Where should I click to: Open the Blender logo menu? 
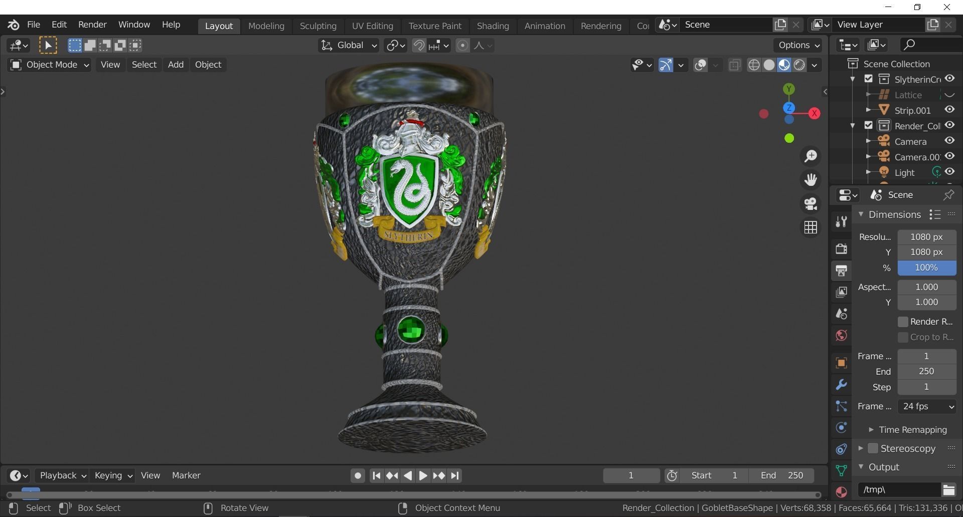point(14,25)
